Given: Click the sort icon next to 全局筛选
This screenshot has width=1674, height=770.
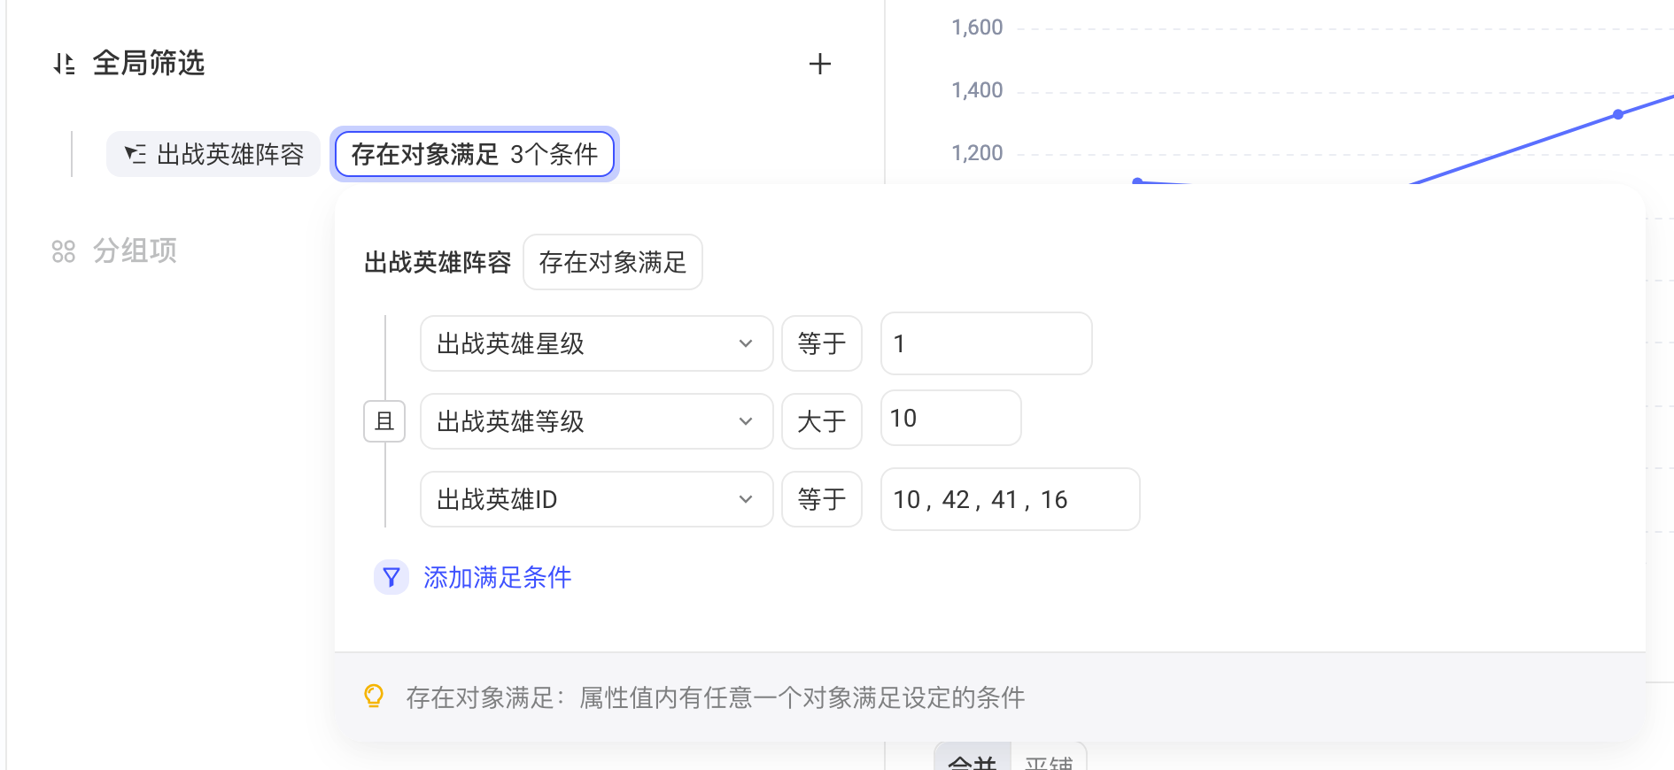Looking at the screenshot, I should pos(64,64).
